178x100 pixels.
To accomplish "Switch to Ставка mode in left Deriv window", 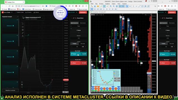I will (75, 44).
